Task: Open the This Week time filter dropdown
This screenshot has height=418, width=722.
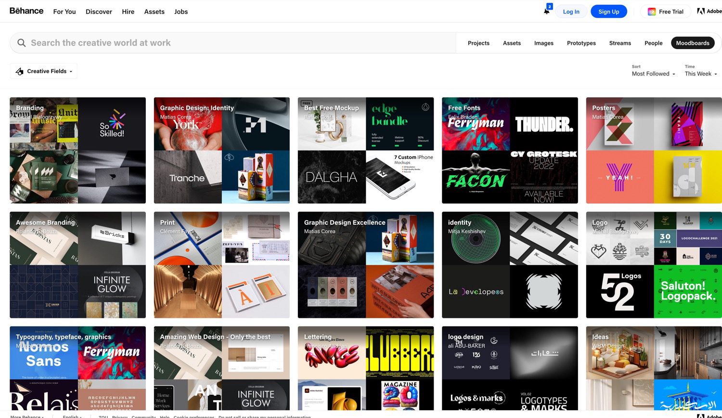Action: coord(700,74)
